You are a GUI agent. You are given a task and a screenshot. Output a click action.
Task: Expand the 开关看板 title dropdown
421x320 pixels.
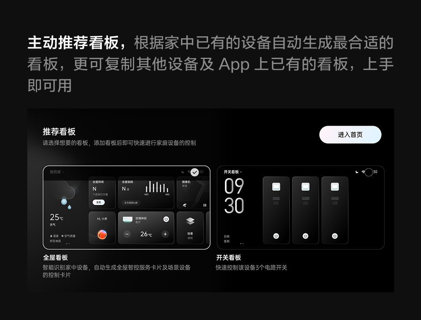coord(232,172)
